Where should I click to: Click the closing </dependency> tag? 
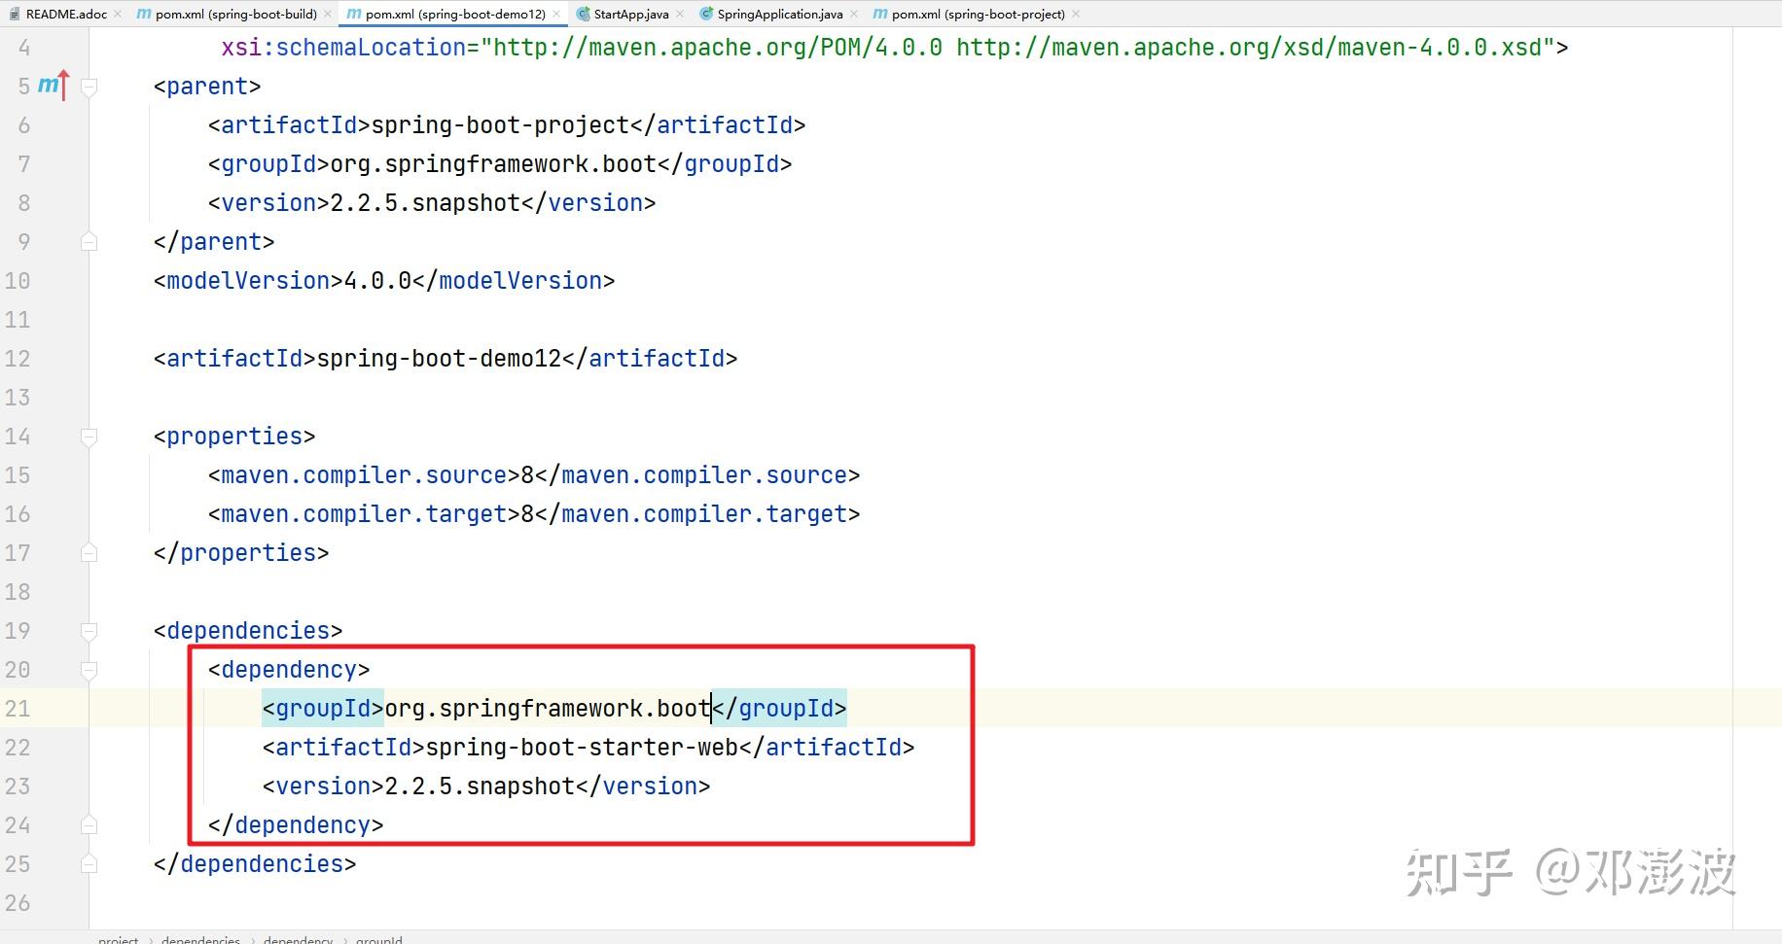click(296, 825)
